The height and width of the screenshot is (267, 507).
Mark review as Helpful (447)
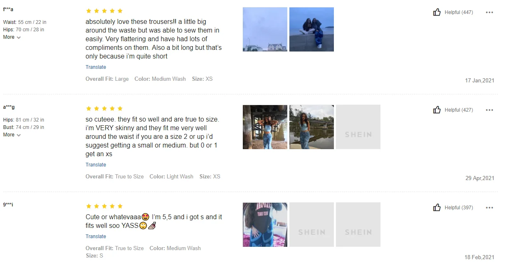459,12
